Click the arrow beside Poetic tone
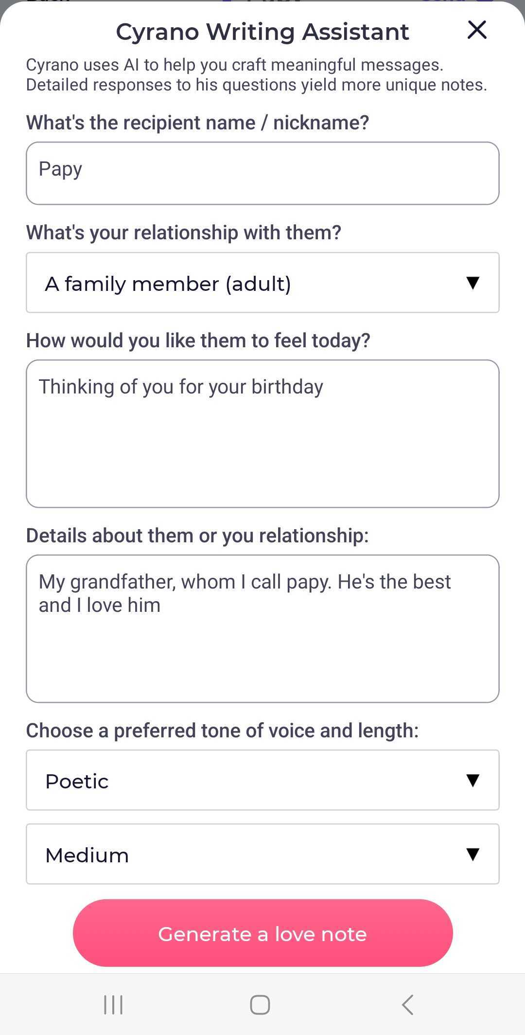Image resolution: width=525 pixels, height=1035 pixels. pyautogui.click(x=472, y=780)
